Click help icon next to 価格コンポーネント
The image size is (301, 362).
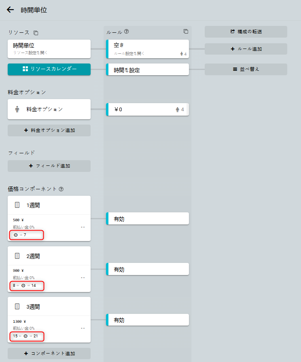click(x=61, y=189)
